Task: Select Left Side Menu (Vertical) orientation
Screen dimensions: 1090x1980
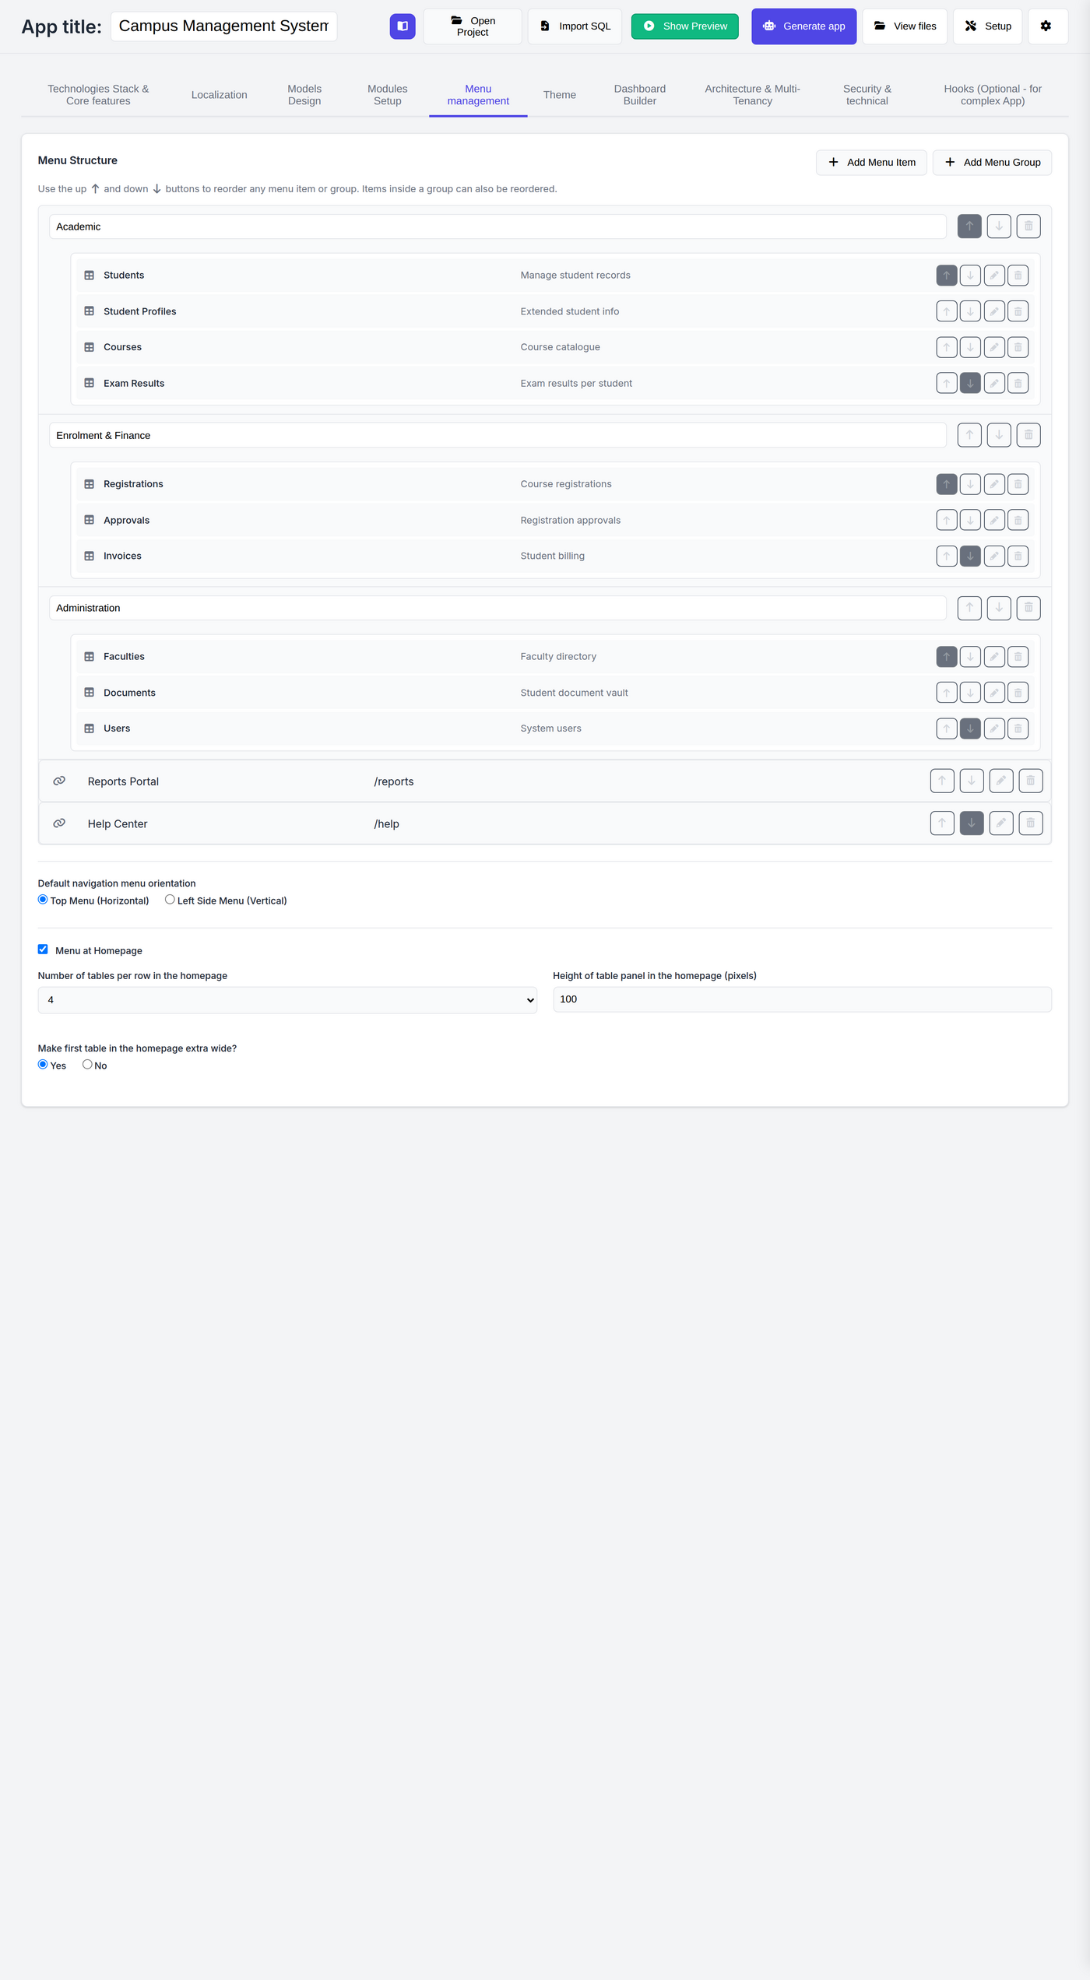Action: pos(170,900)
